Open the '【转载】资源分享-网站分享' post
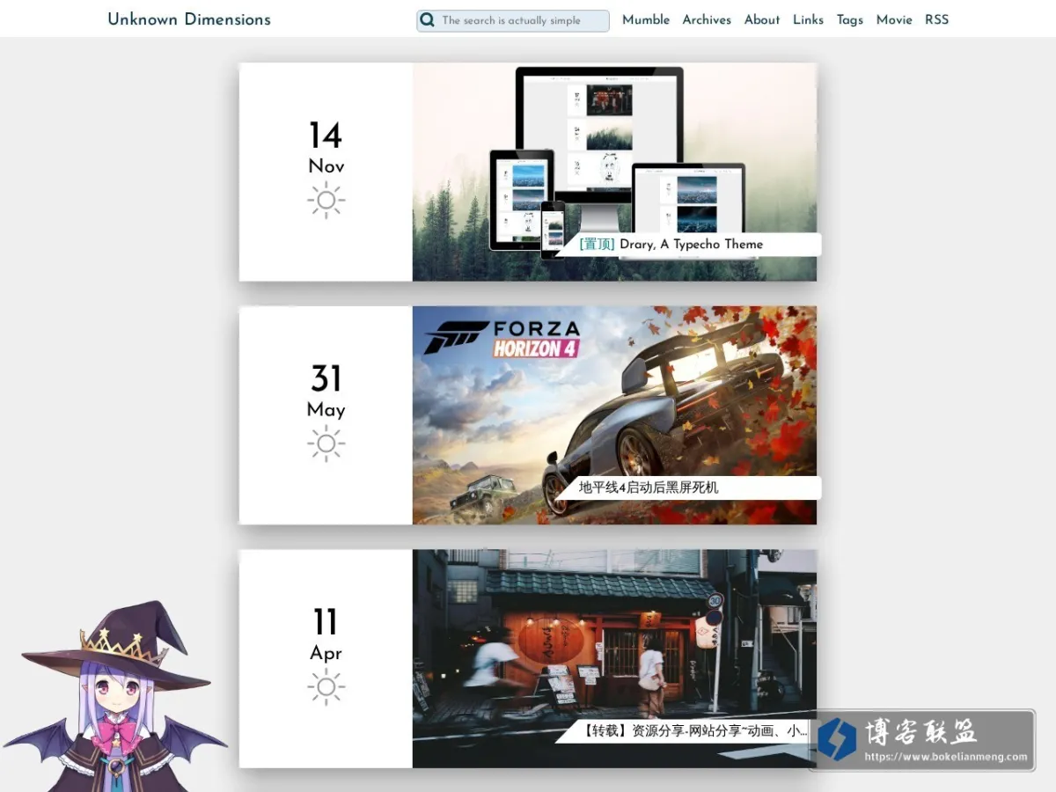The image size is (1056, 792). pyautogui.click(x=693, y=730)
